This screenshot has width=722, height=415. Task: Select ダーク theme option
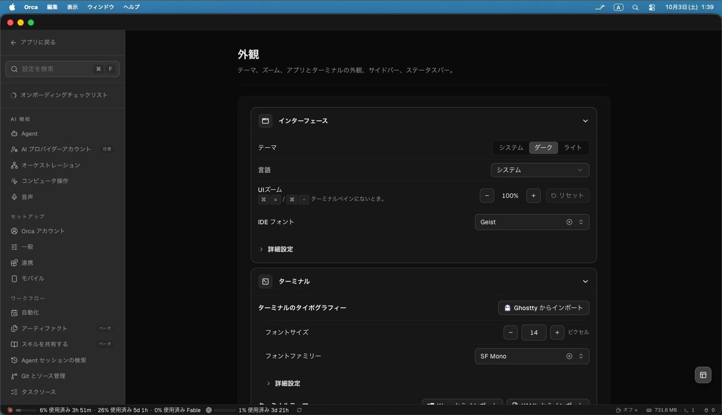[543, 148]
